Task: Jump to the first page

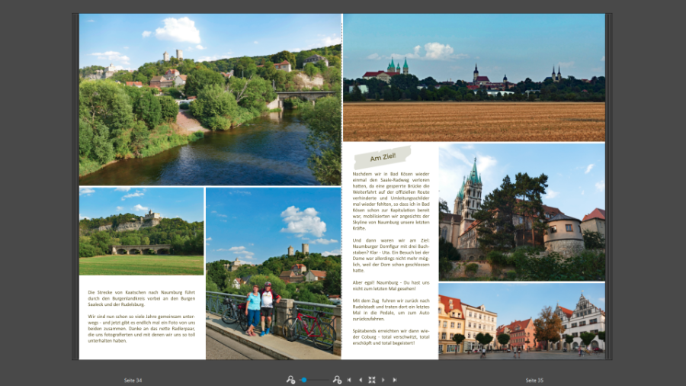Action: 349,379
